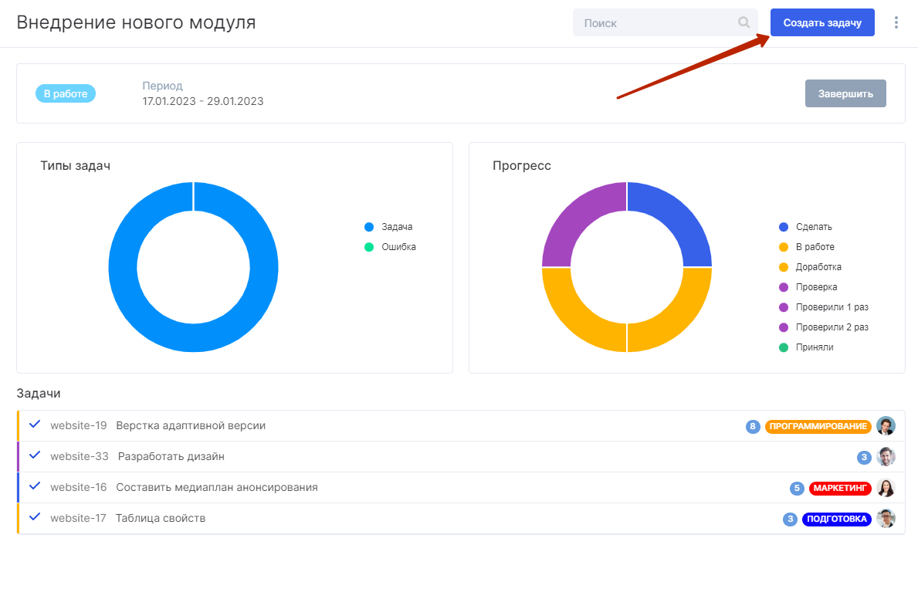
Task: Open task Разработать дизайн
Action: (x=171, y=456)
